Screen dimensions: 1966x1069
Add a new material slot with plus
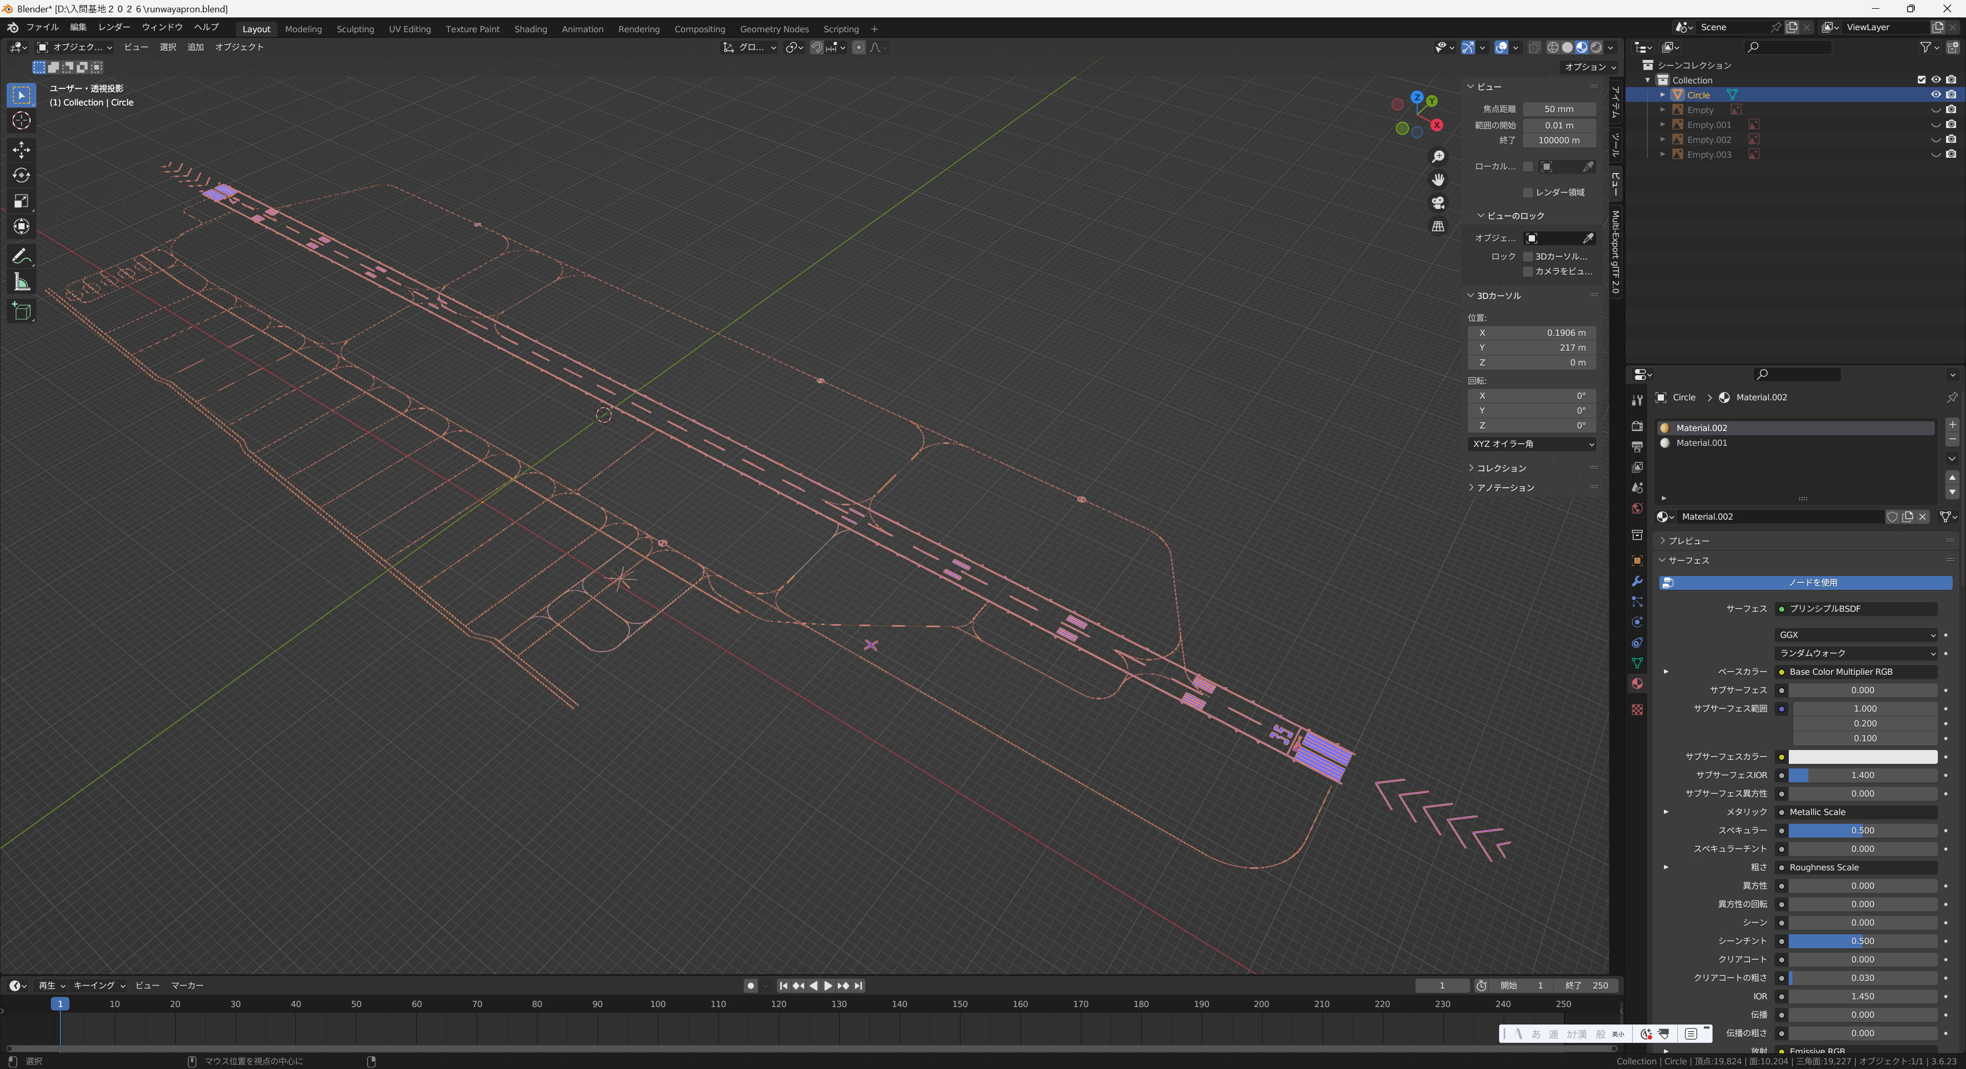coord(1952,425)
